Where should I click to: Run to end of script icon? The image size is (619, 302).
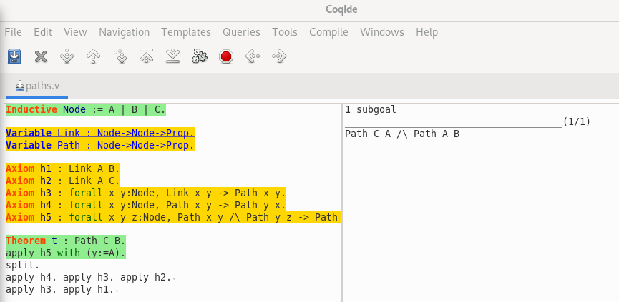tap(173, 56)
